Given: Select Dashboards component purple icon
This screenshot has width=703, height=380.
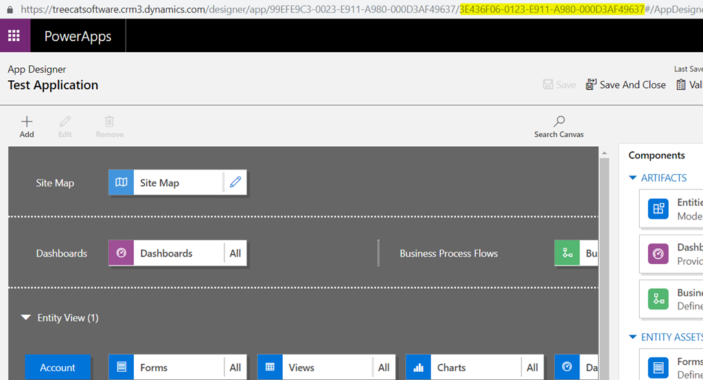Looking at the screenshot, I should click(x=658, y=254).
